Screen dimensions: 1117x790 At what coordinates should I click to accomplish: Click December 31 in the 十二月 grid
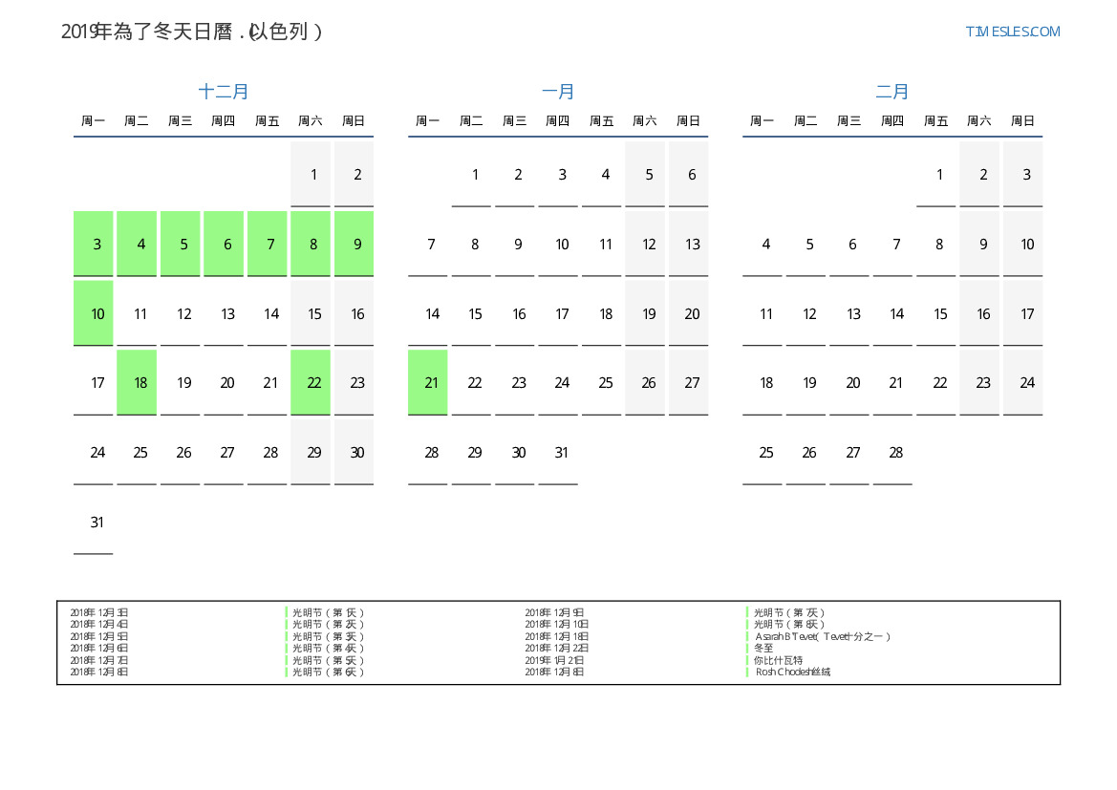[x=94, y=523]
